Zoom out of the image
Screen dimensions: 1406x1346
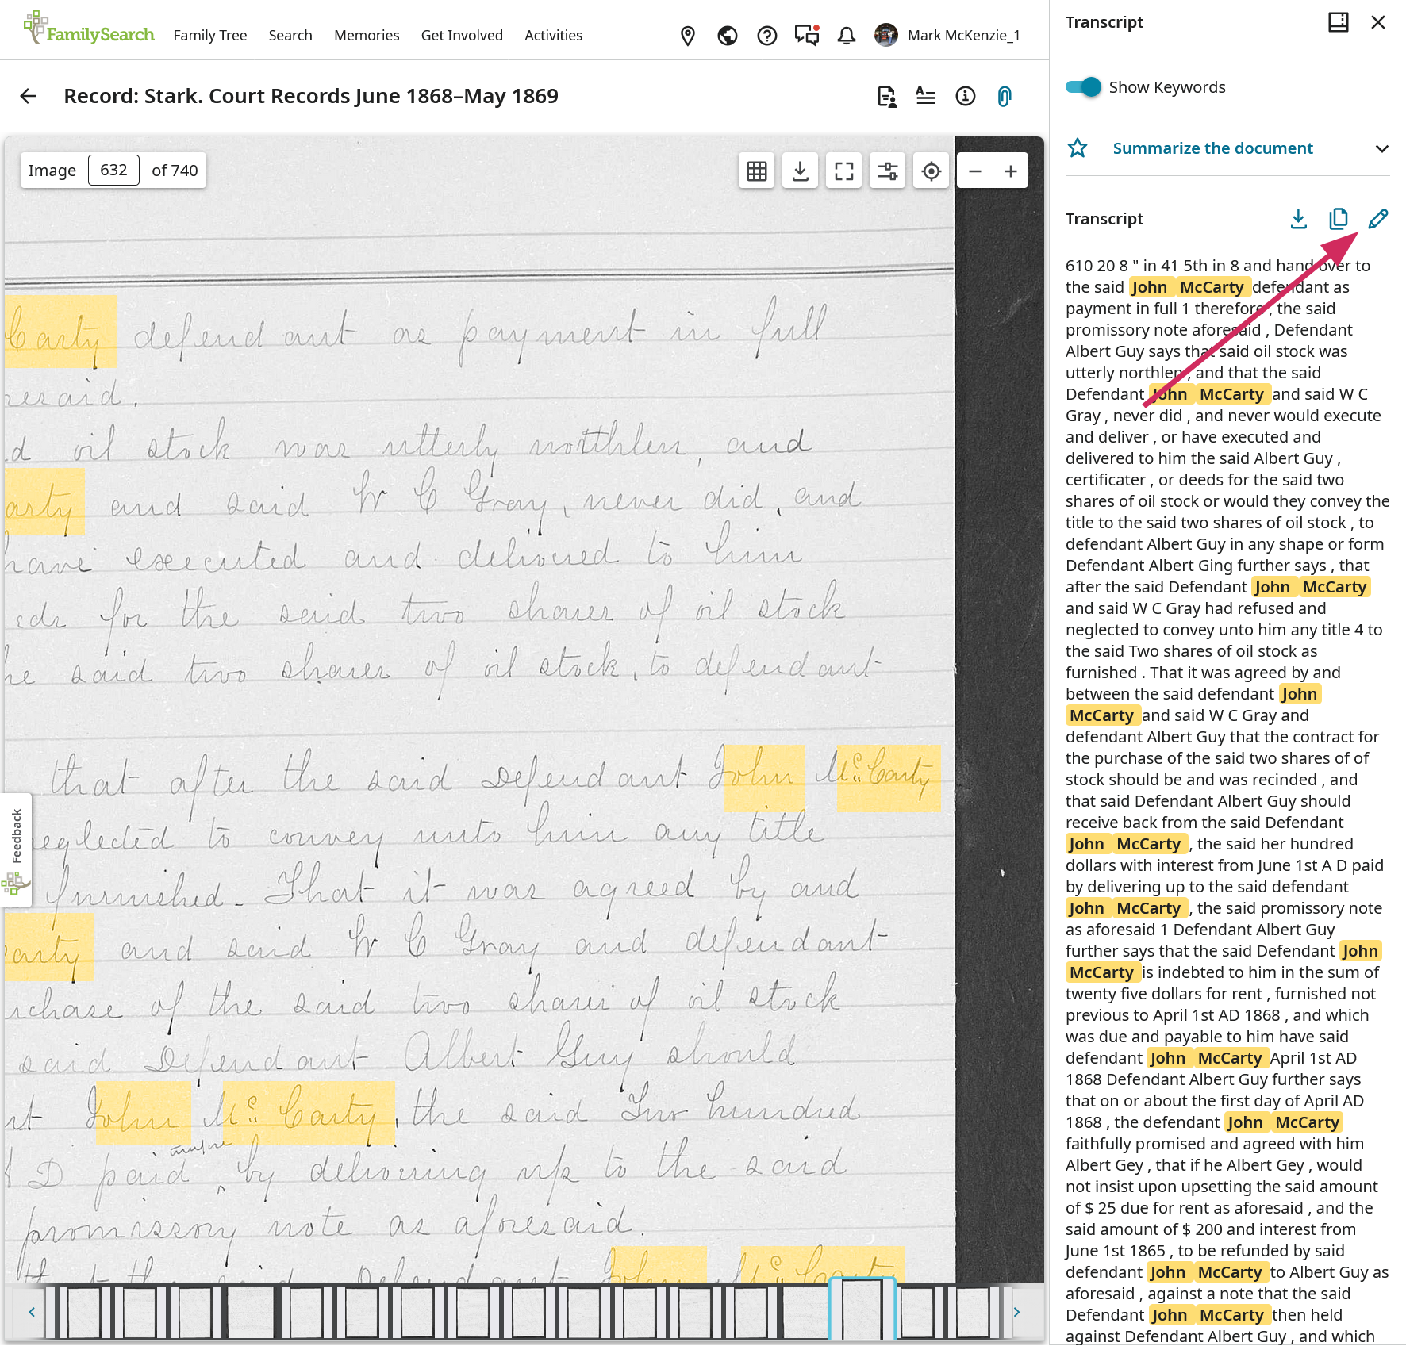pyautogui.click(x=975, y=171)
